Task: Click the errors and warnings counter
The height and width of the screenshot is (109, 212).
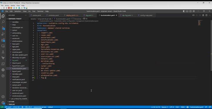Action: tap(28, 107)
